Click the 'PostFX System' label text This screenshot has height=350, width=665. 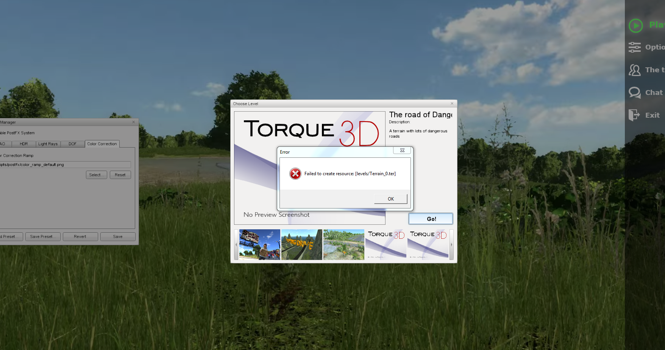point(21,133)
